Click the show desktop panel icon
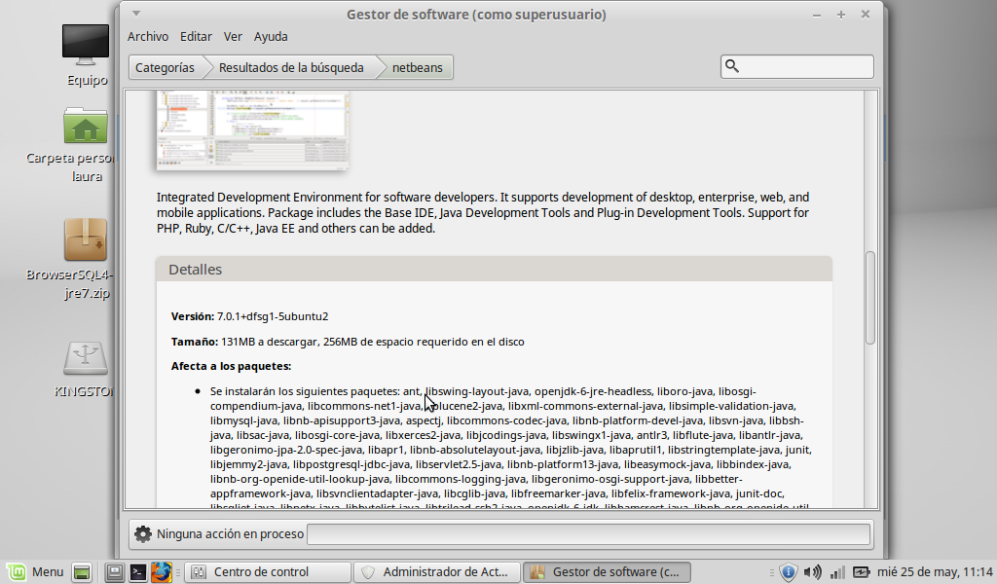 point(82,572)
